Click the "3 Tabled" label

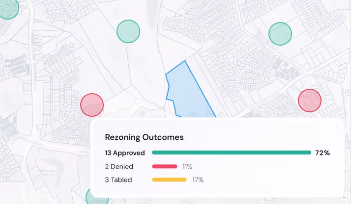(x=118, y=180)
